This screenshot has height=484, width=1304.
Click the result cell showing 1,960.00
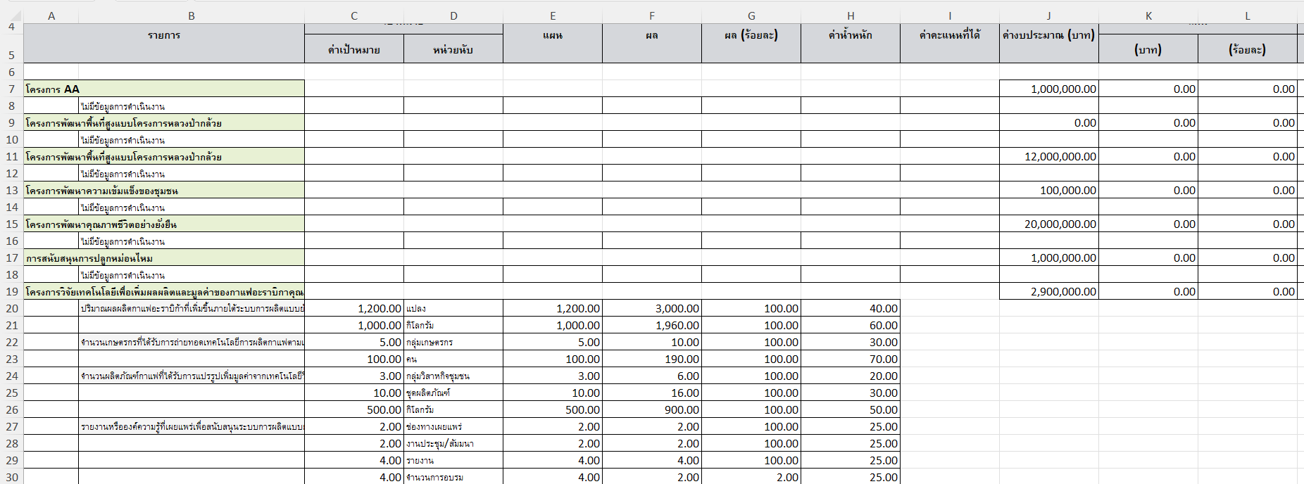651,325
